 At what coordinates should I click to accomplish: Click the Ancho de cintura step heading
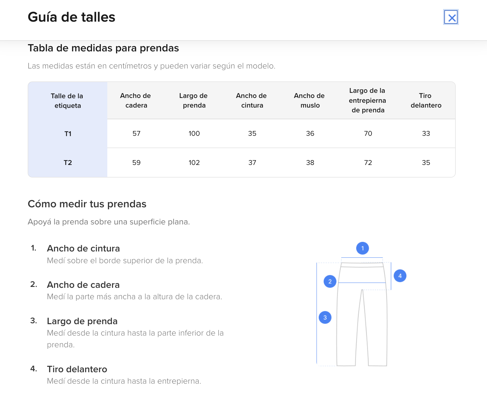point(83,248)
